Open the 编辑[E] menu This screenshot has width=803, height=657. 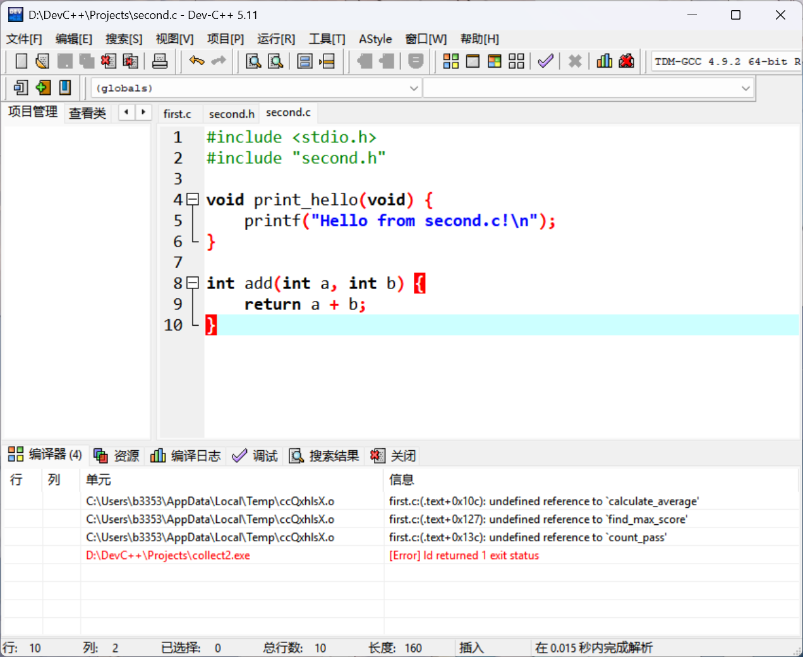pos(74,39)
